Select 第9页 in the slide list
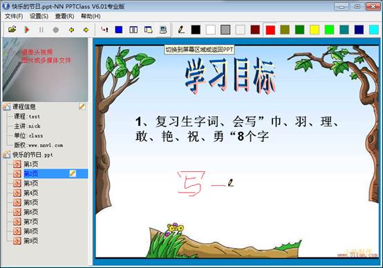The width and height of the screenshot is (383, 268). coord(31,241)
